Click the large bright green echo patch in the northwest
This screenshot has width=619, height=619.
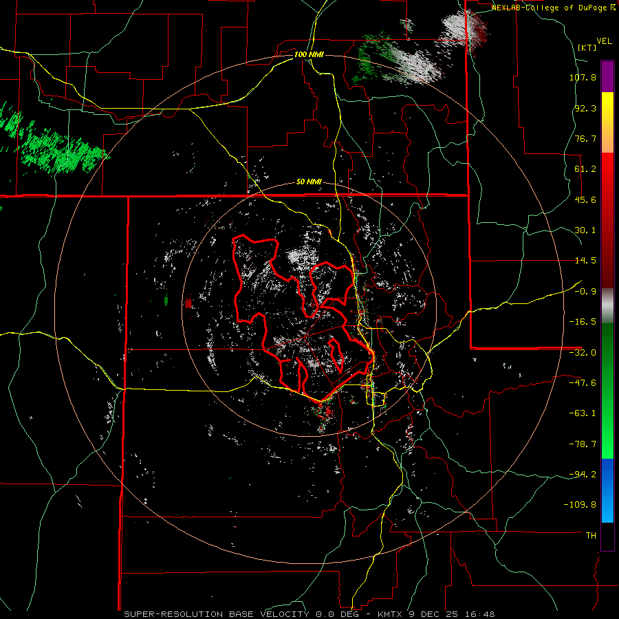[x=63, y=152]
